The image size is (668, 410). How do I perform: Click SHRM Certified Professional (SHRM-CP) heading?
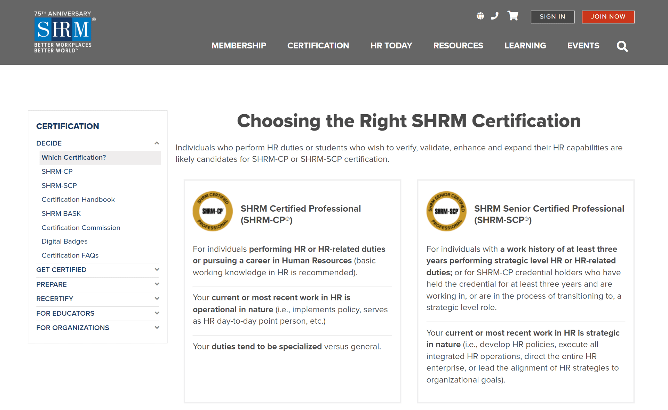point(301,214)
